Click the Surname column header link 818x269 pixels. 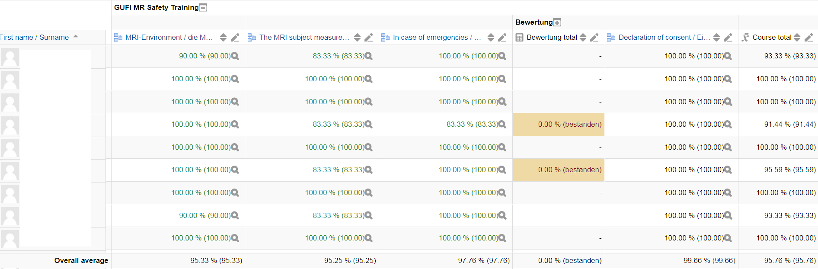54,37
